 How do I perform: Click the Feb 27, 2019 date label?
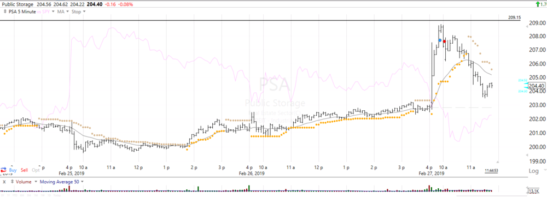(x=432, y=173)
